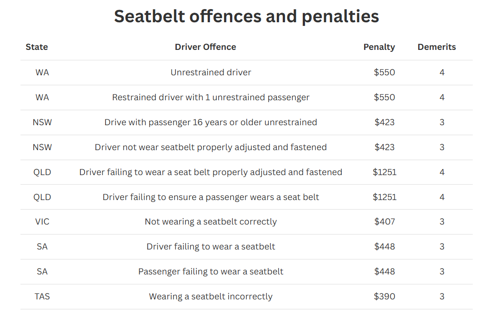
Task: Click the TAS state cell
Action: click(x=42, y=297)
